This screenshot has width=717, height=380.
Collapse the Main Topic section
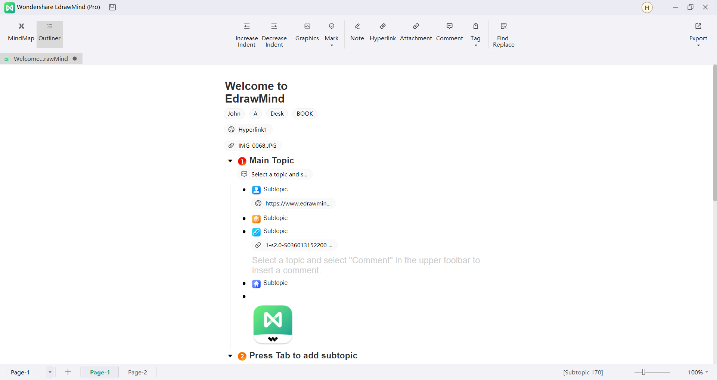tap(230, 161)
